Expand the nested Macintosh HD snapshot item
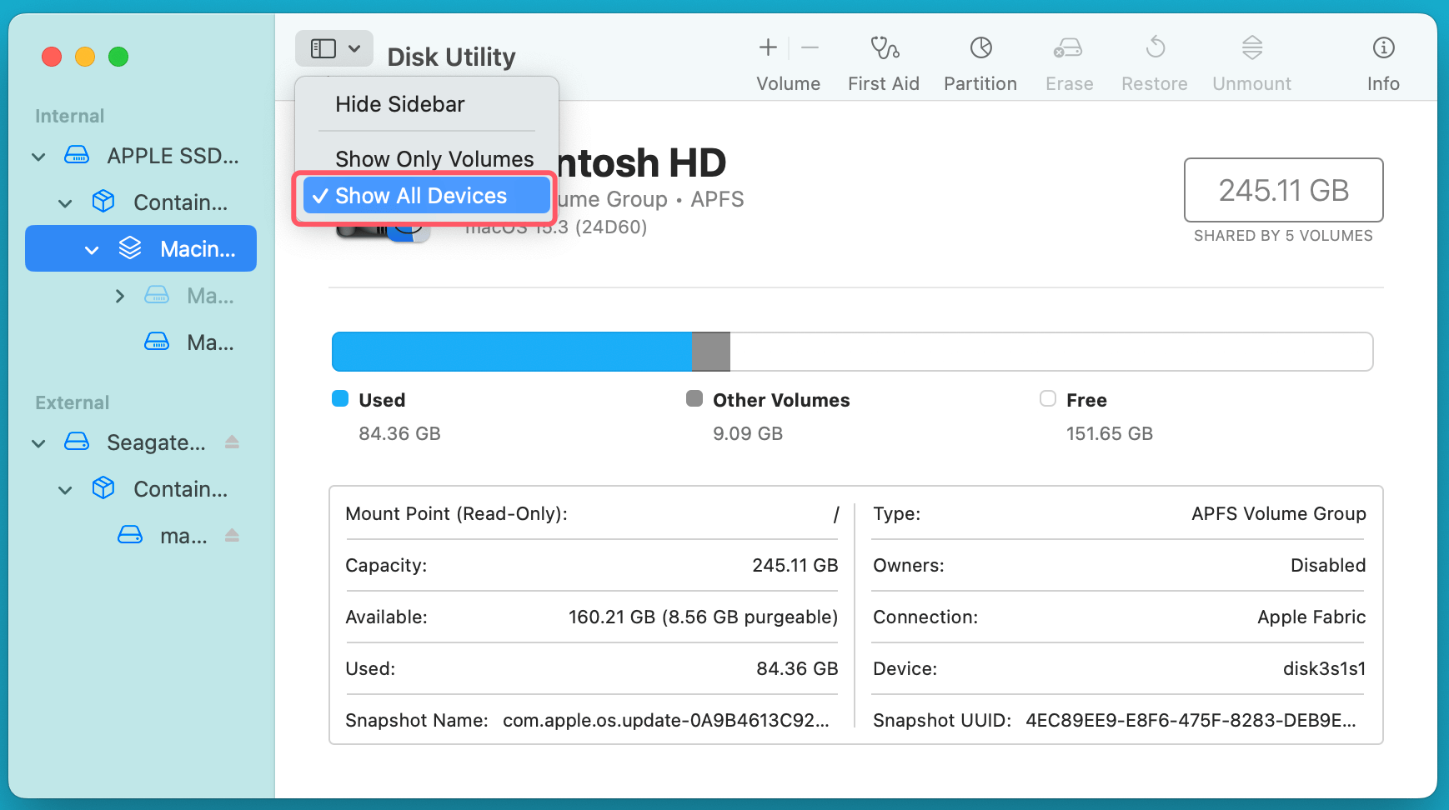The width and height of the screenshot is (1449, 810). click(x=120, y=295)
